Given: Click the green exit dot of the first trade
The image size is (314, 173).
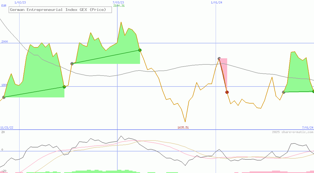Looking at the screenshot, I should coord(64,87).
